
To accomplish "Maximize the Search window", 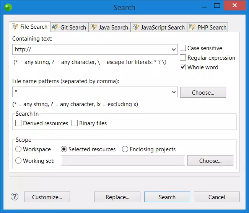I will point(217,5).
